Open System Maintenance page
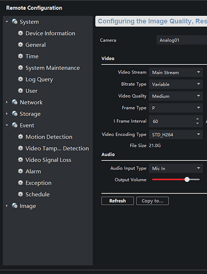 coord(53,68)
